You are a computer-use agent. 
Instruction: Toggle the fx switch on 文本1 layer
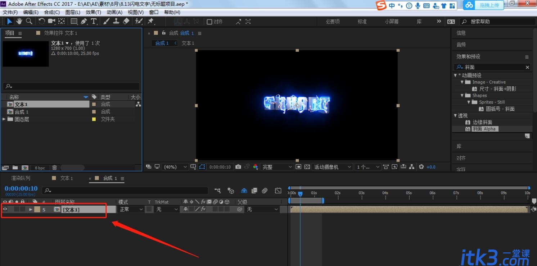[203, 209]
